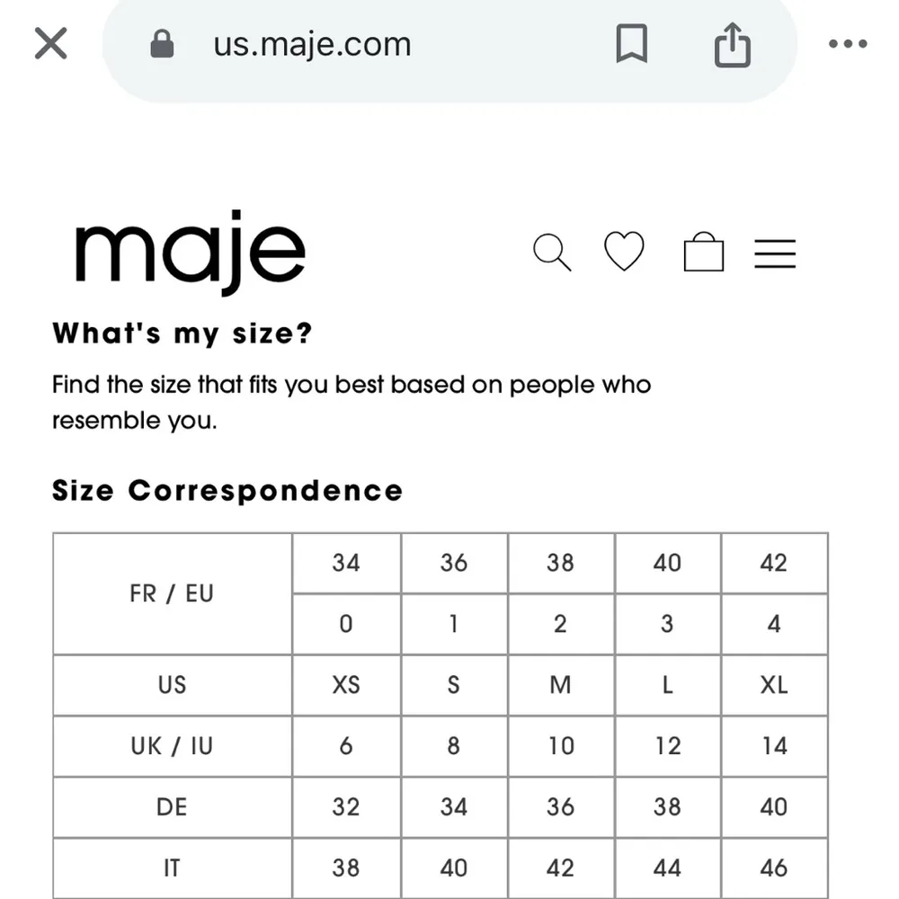Go to homepage via maje logo
Screen dimensions: 899x899
(x=190, y=252)
